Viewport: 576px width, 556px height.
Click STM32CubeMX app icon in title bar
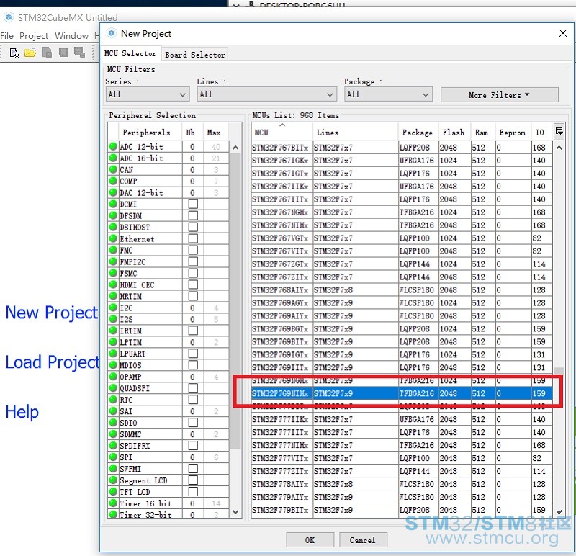pos(9,17)
